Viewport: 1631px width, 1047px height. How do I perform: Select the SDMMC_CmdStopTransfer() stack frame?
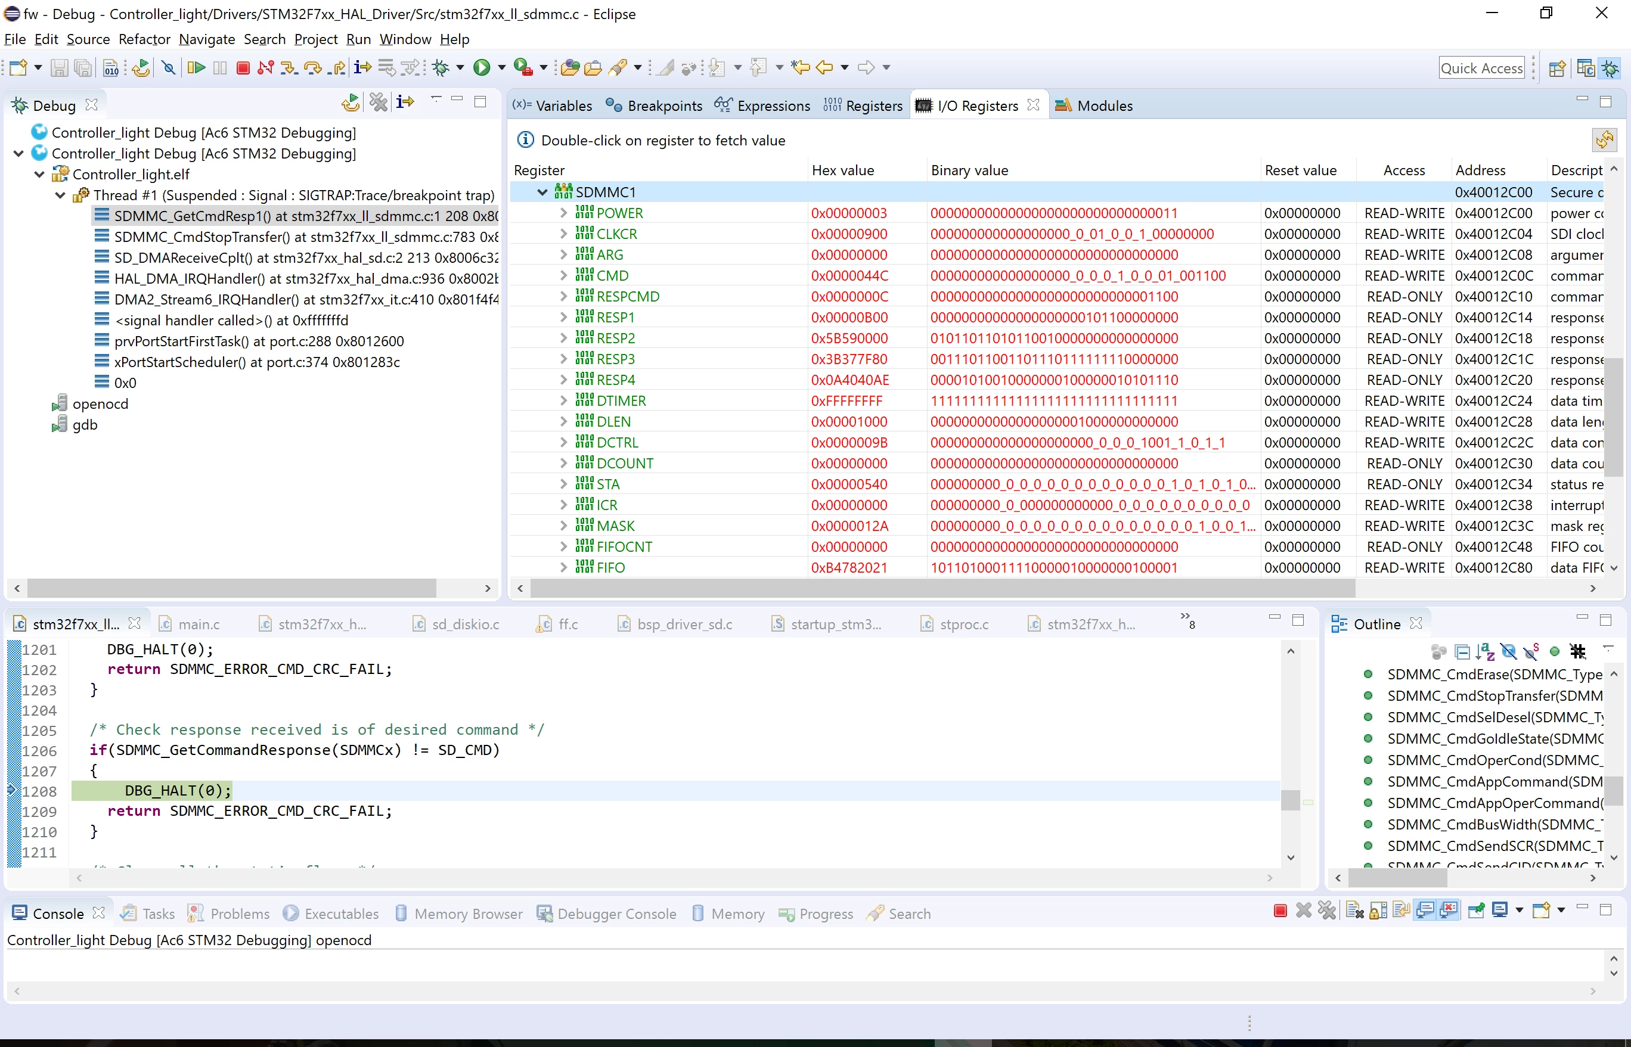point(306,237)
